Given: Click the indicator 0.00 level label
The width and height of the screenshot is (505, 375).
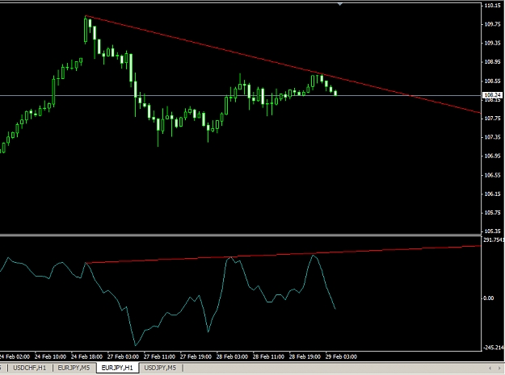Looking at the screenshot, I should pyautogui.click(x=489, y=298).
